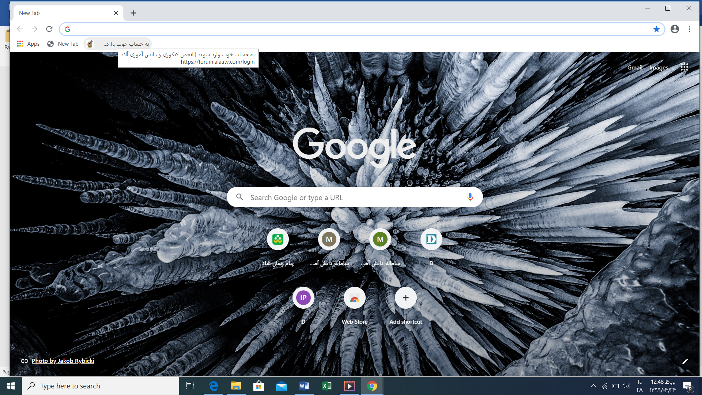Open Chrome three-dot menu
Viewport: 702px width, 395px height.
[x=689, y=29]
